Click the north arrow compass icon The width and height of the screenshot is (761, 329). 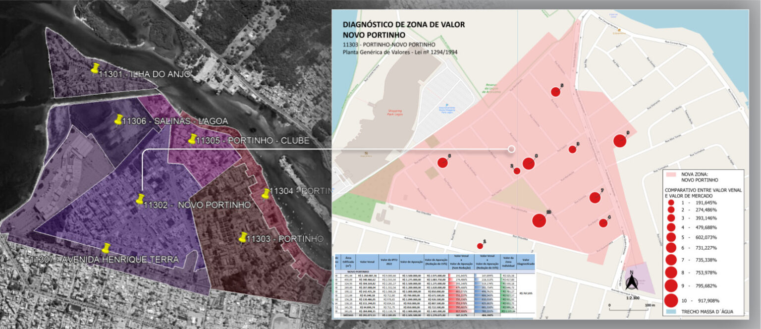click(x=631, y=283)
